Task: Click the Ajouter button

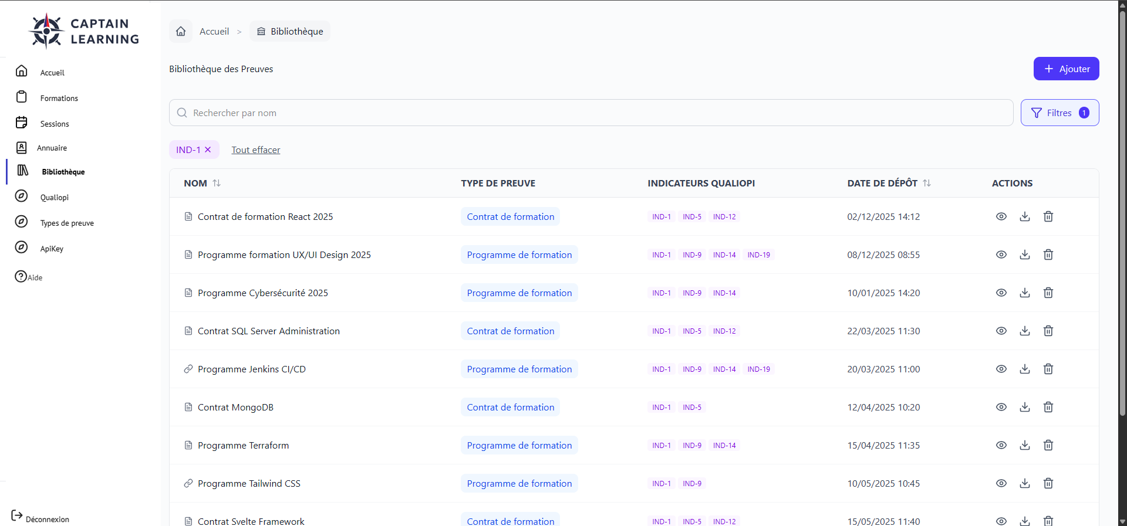Action: pyautogui.click(x=1066, y=69)
